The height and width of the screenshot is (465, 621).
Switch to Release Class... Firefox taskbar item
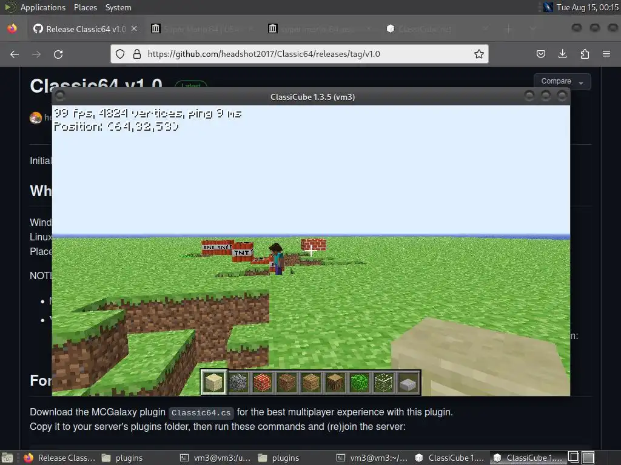[59, 458]
